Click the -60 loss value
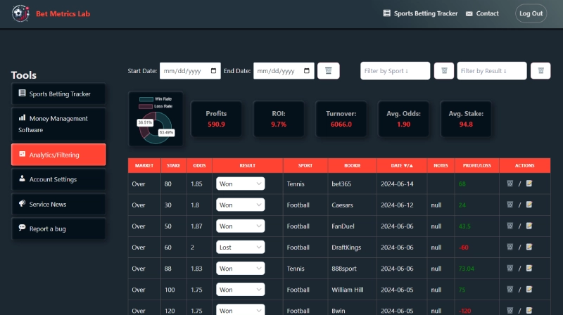Screen dimensions: 563x315 464,247
